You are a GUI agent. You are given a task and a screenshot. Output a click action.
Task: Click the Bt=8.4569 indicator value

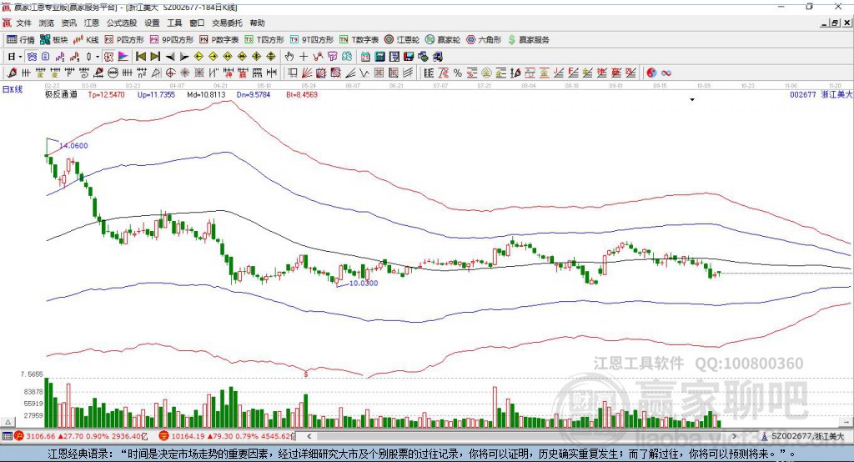(302, 94)
